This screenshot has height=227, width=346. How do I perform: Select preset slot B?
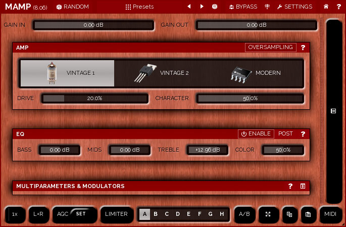point(156,214)
